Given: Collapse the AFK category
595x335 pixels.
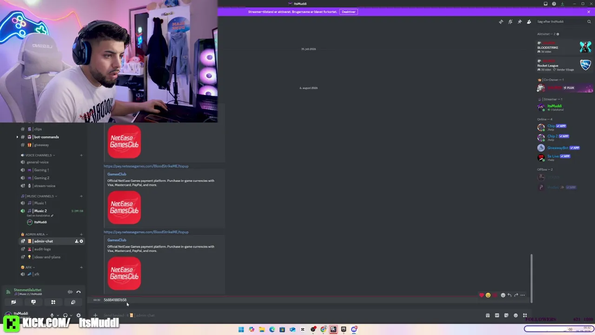Looking at the screenshot, I should click(x=28, y=268).
